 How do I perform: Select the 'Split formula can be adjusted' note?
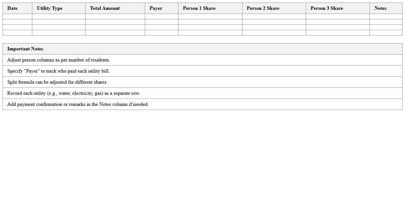pyautogui.click(x=57, y=82)
